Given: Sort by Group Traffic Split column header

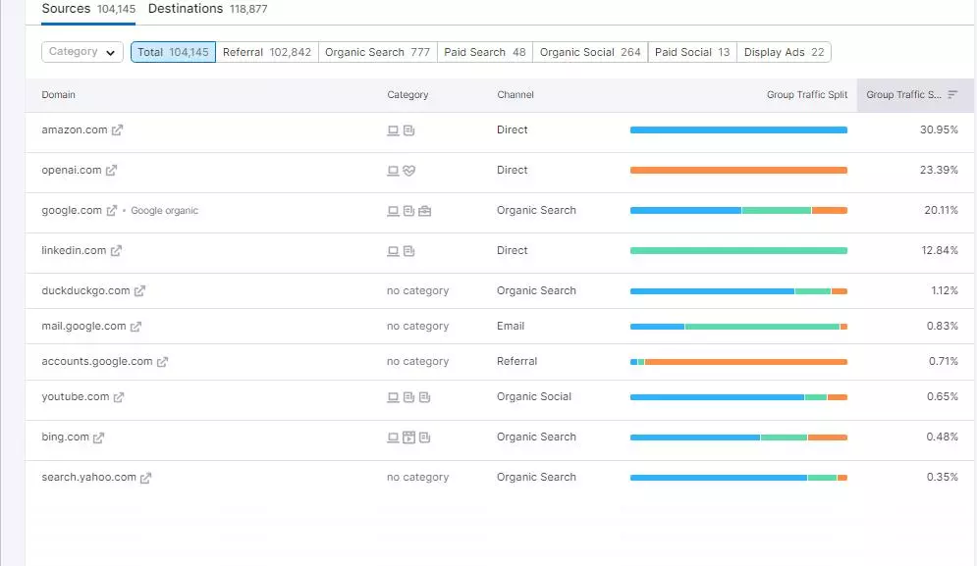Looking at the screenshot, I should (x=807, y=94).
